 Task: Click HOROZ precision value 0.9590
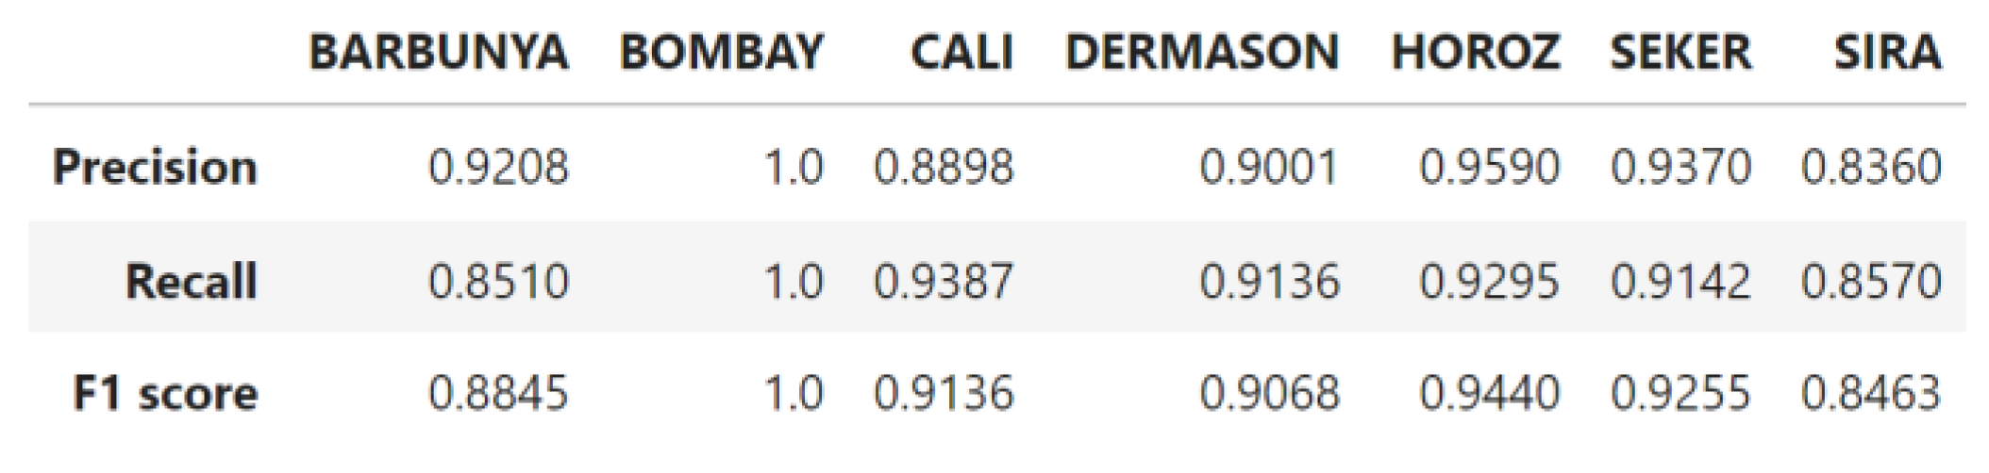tap(1489, 168)
